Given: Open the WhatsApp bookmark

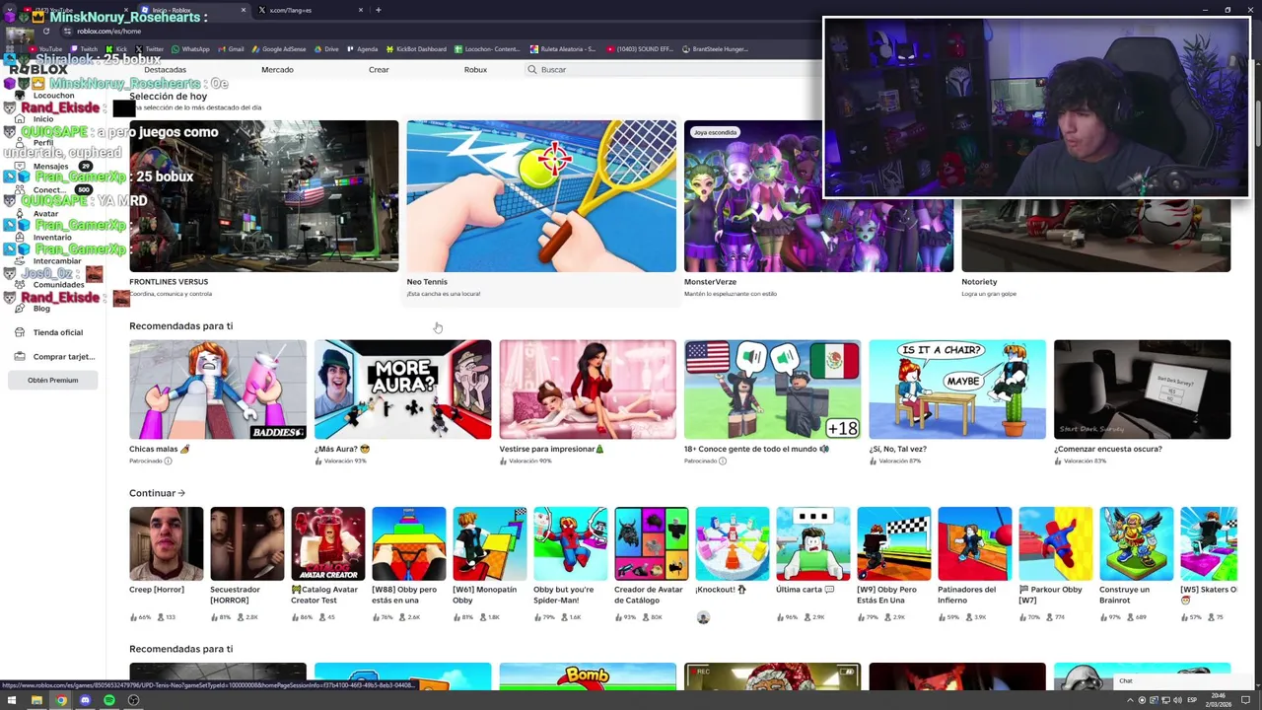Looking at the screenshot, I should (190, 49).
